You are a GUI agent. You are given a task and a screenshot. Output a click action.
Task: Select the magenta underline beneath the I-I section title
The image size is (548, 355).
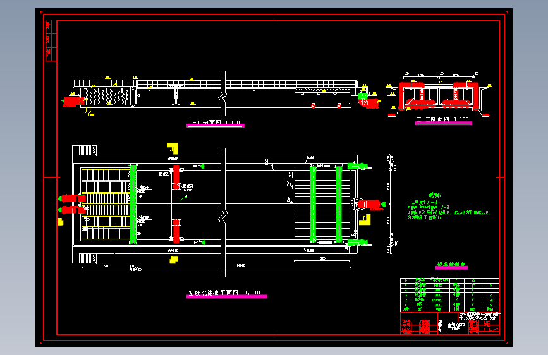(216, 126)
